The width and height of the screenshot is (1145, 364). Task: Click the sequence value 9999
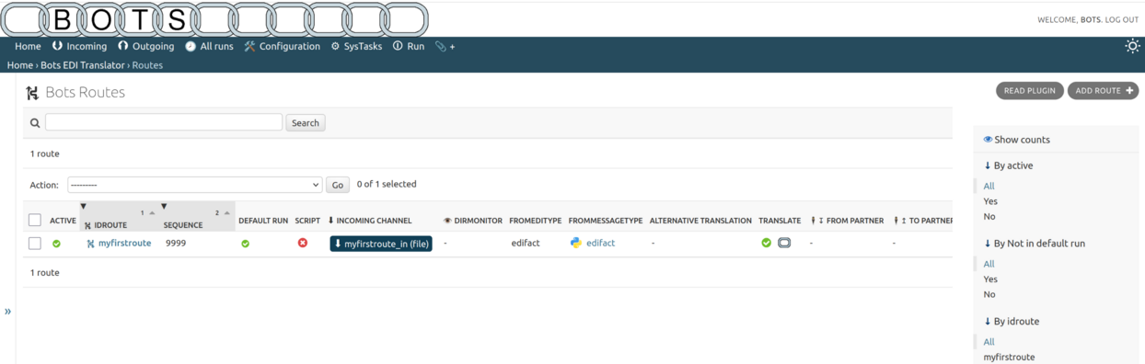[176, 244]
